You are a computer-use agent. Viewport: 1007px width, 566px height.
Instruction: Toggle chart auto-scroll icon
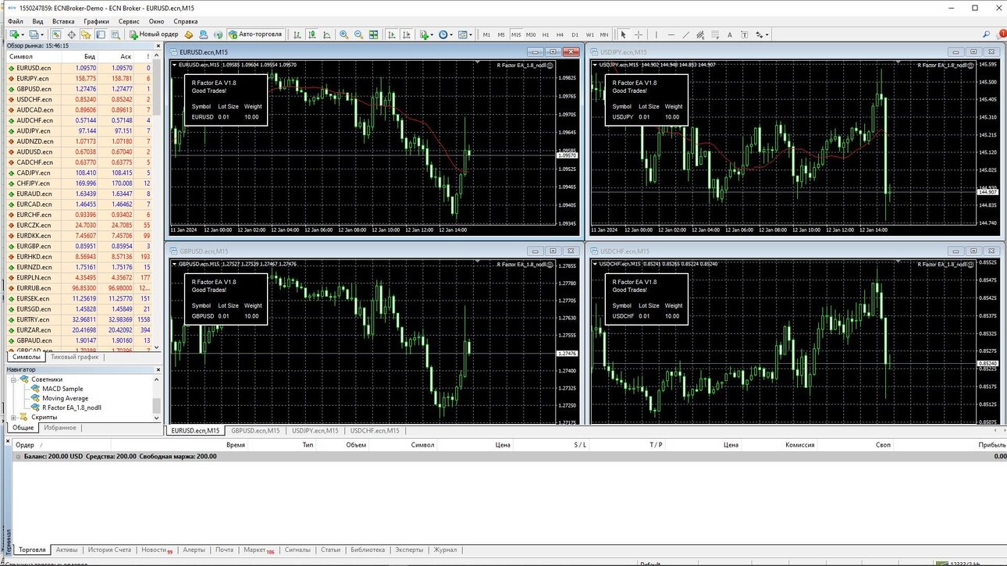(392, 34)
